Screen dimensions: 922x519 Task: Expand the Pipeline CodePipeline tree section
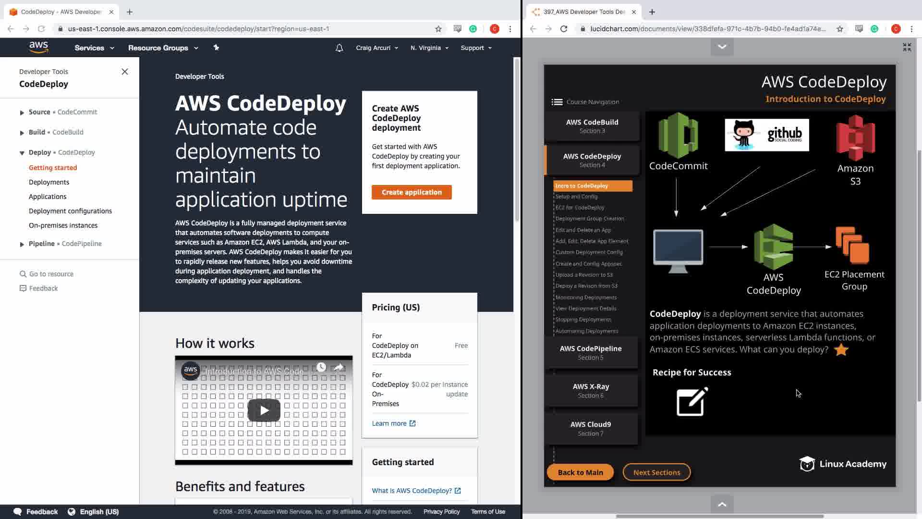coord(22,244)
